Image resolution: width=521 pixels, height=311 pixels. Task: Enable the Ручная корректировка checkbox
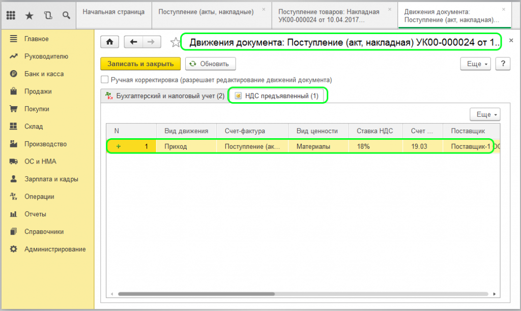105,80
